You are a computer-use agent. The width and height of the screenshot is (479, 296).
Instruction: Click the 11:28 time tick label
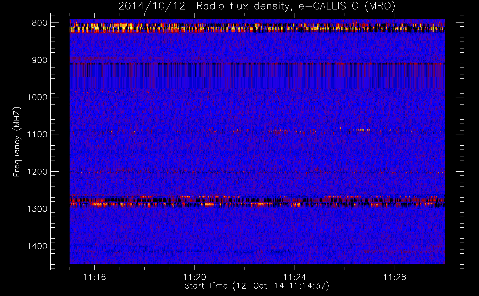coord(395,277)
